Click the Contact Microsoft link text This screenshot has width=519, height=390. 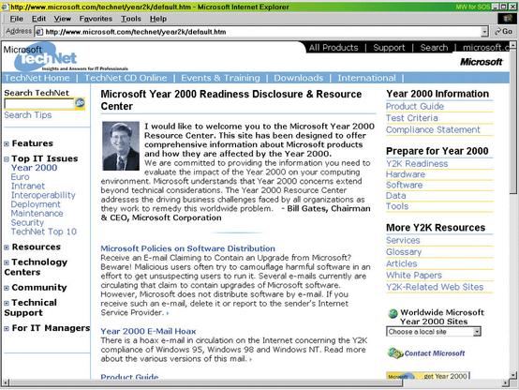(435, 353)
